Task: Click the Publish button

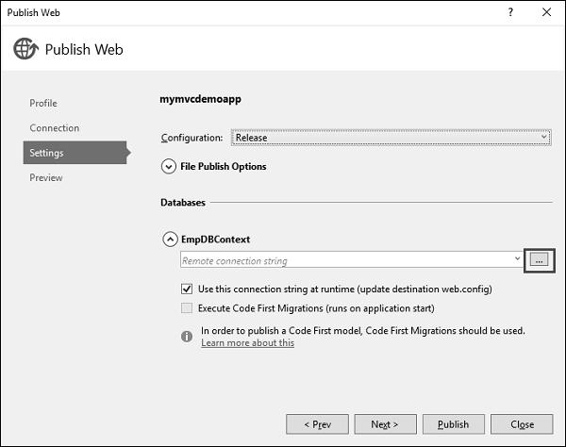Action: 453,424
